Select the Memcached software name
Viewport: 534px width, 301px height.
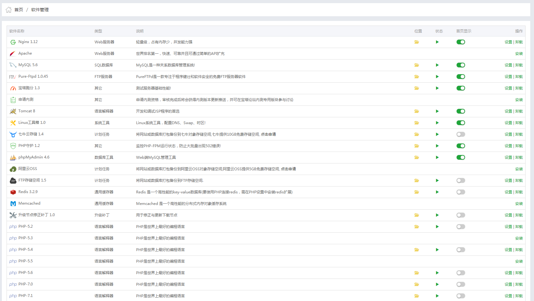tap(29, 203)
